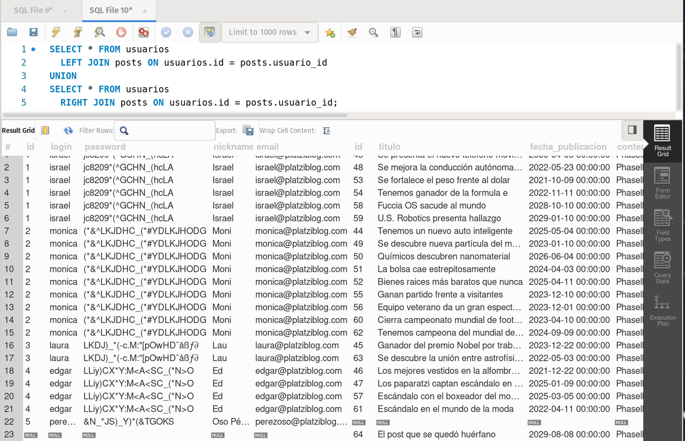Image resolution: width=685 pixels, height=441 pixels.
Task: Open the Result Grid side panel view
Action: pos(662,141)
